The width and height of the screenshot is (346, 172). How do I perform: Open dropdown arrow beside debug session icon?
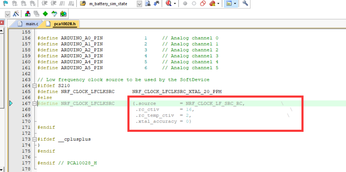click(175, 4)
